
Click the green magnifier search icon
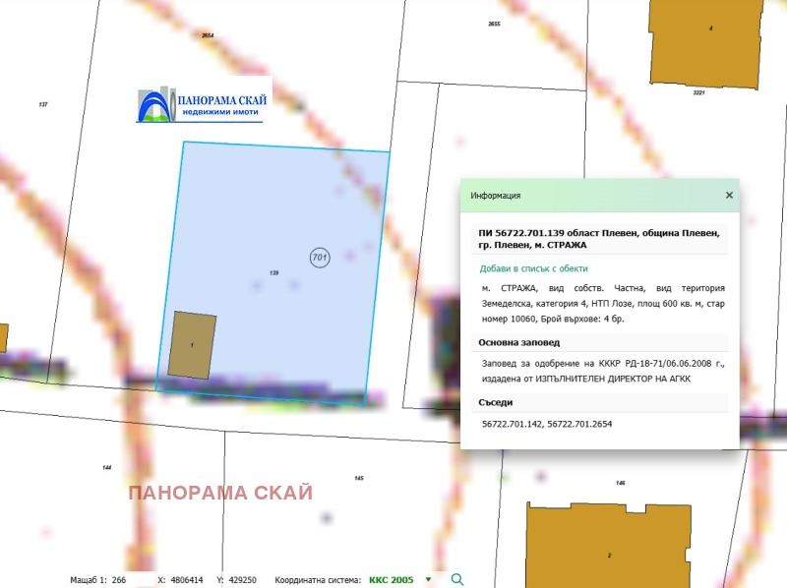[456, 579]
